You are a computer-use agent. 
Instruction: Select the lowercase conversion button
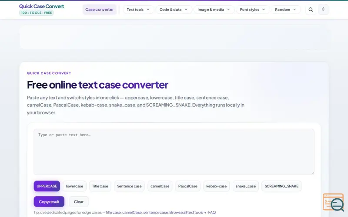pos(74,186)
